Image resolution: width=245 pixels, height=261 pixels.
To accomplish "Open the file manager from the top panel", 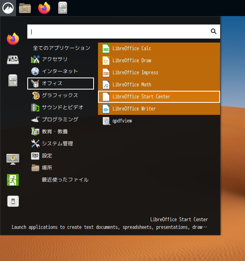I will coord(25,8).
